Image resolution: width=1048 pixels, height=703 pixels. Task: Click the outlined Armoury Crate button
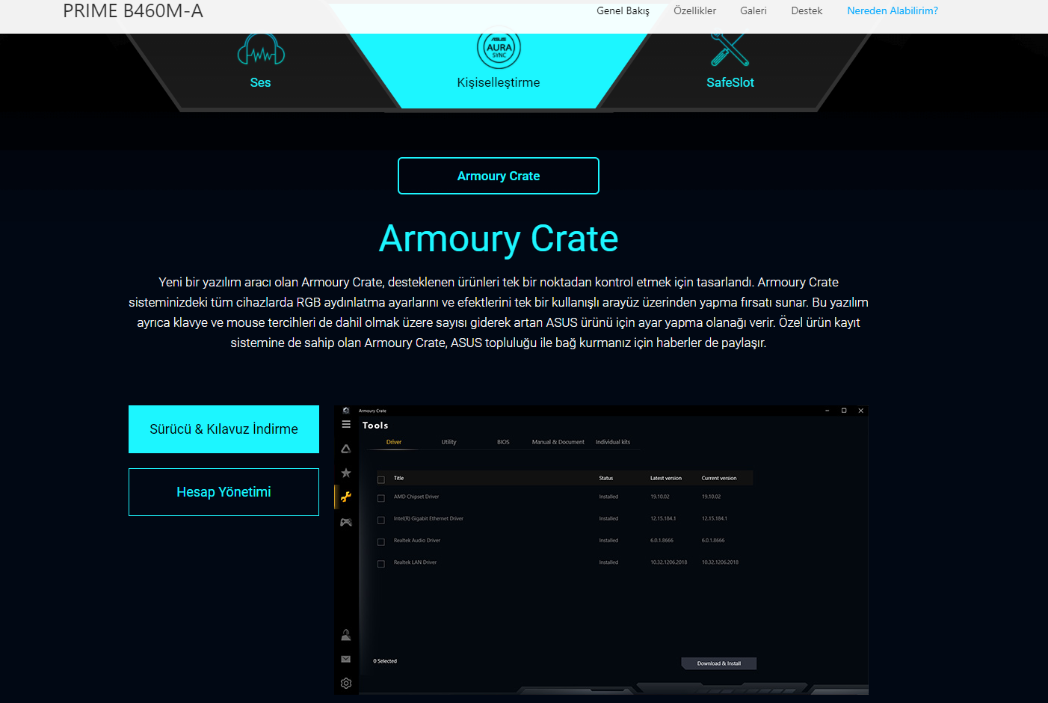pos(499,176)
